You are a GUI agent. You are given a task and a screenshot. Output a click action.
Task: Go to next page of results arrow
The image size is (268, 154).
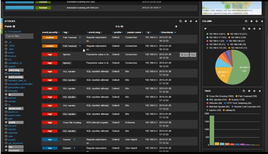[176, 26]
